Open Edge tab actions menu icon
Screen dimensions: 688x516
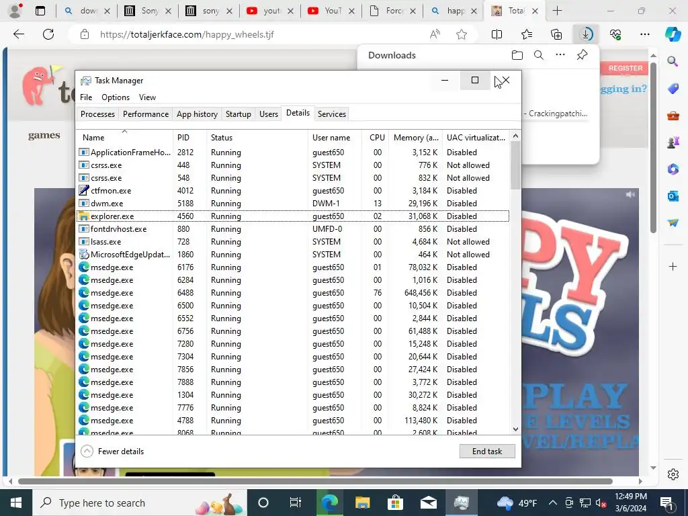[40, 11]
